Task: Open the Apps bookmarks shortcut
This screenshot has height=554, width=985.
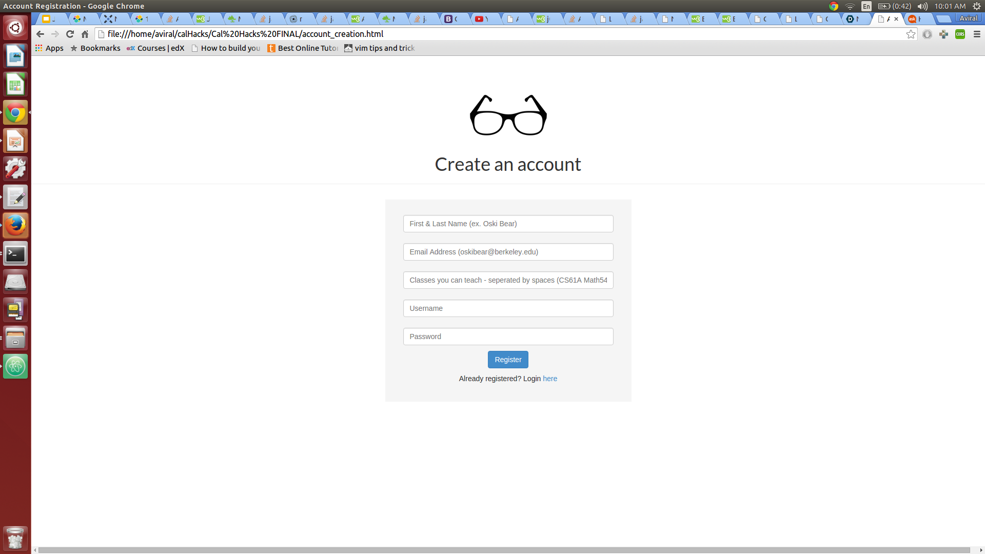Action: [x=49, y=48]
